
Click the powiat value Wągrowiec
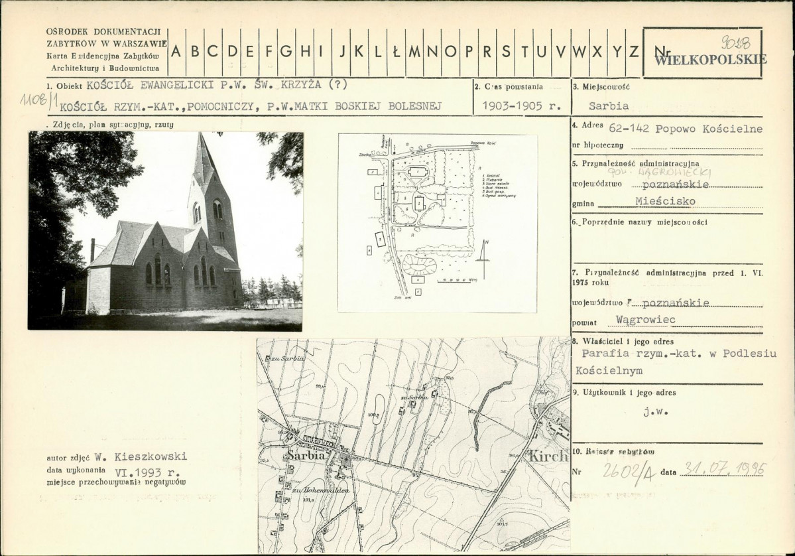point(645,320)
